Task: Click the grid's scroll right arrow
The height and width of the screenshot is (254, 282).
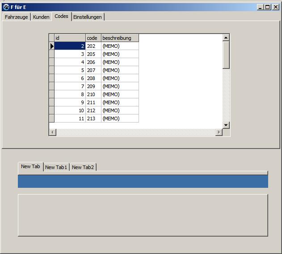Action: [219, 132]
